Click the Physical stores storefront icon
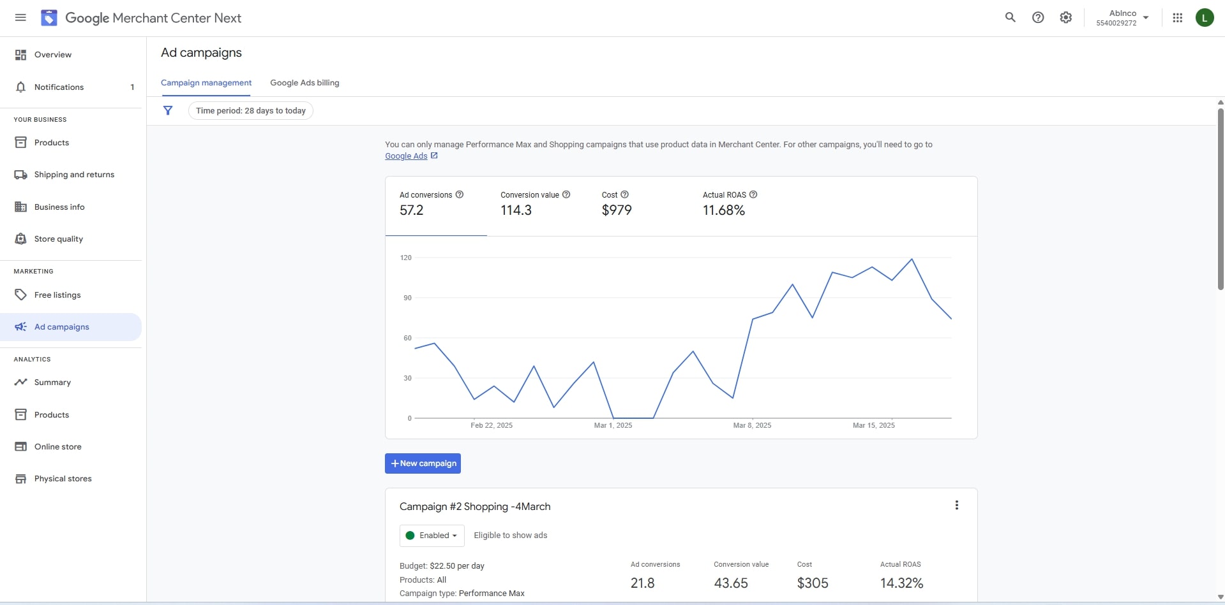 point(21,479)
